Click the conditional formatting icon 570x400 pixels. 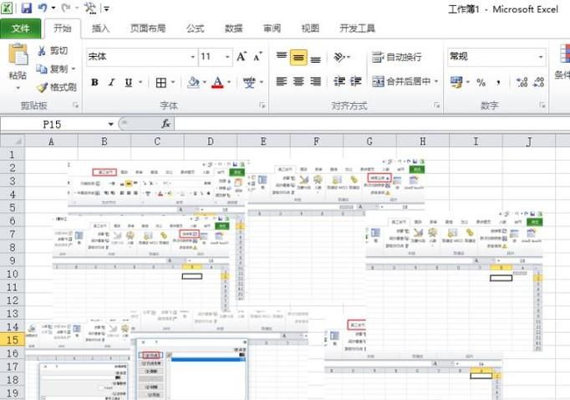[564, 54]
